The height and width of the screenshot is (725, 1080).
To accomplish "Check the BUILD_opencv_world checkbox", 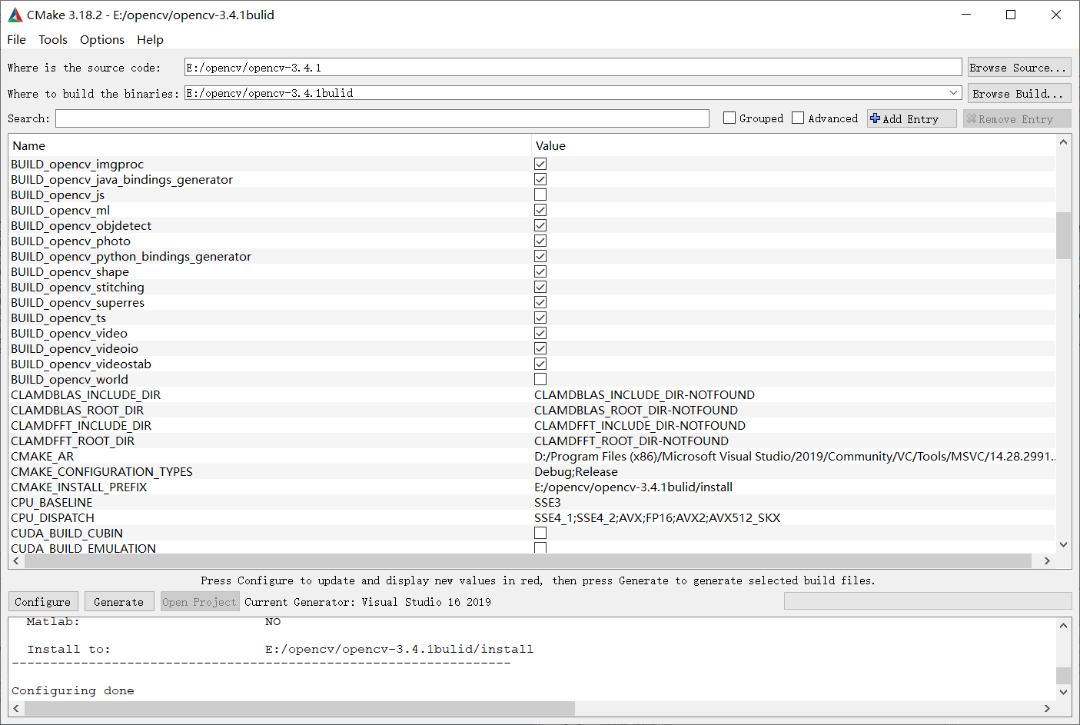I will [540, 379].
